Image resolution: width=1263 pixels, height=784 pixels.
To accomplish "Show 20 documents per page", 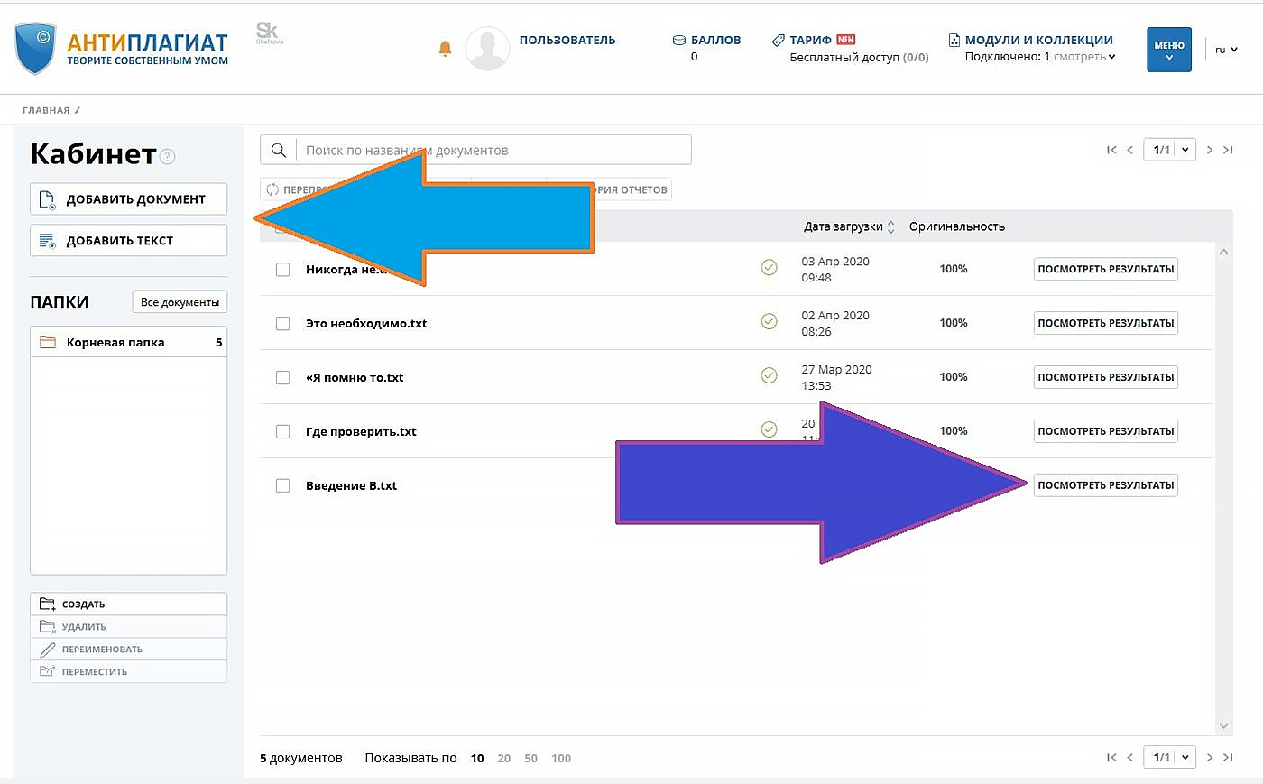I will (503, 758).
